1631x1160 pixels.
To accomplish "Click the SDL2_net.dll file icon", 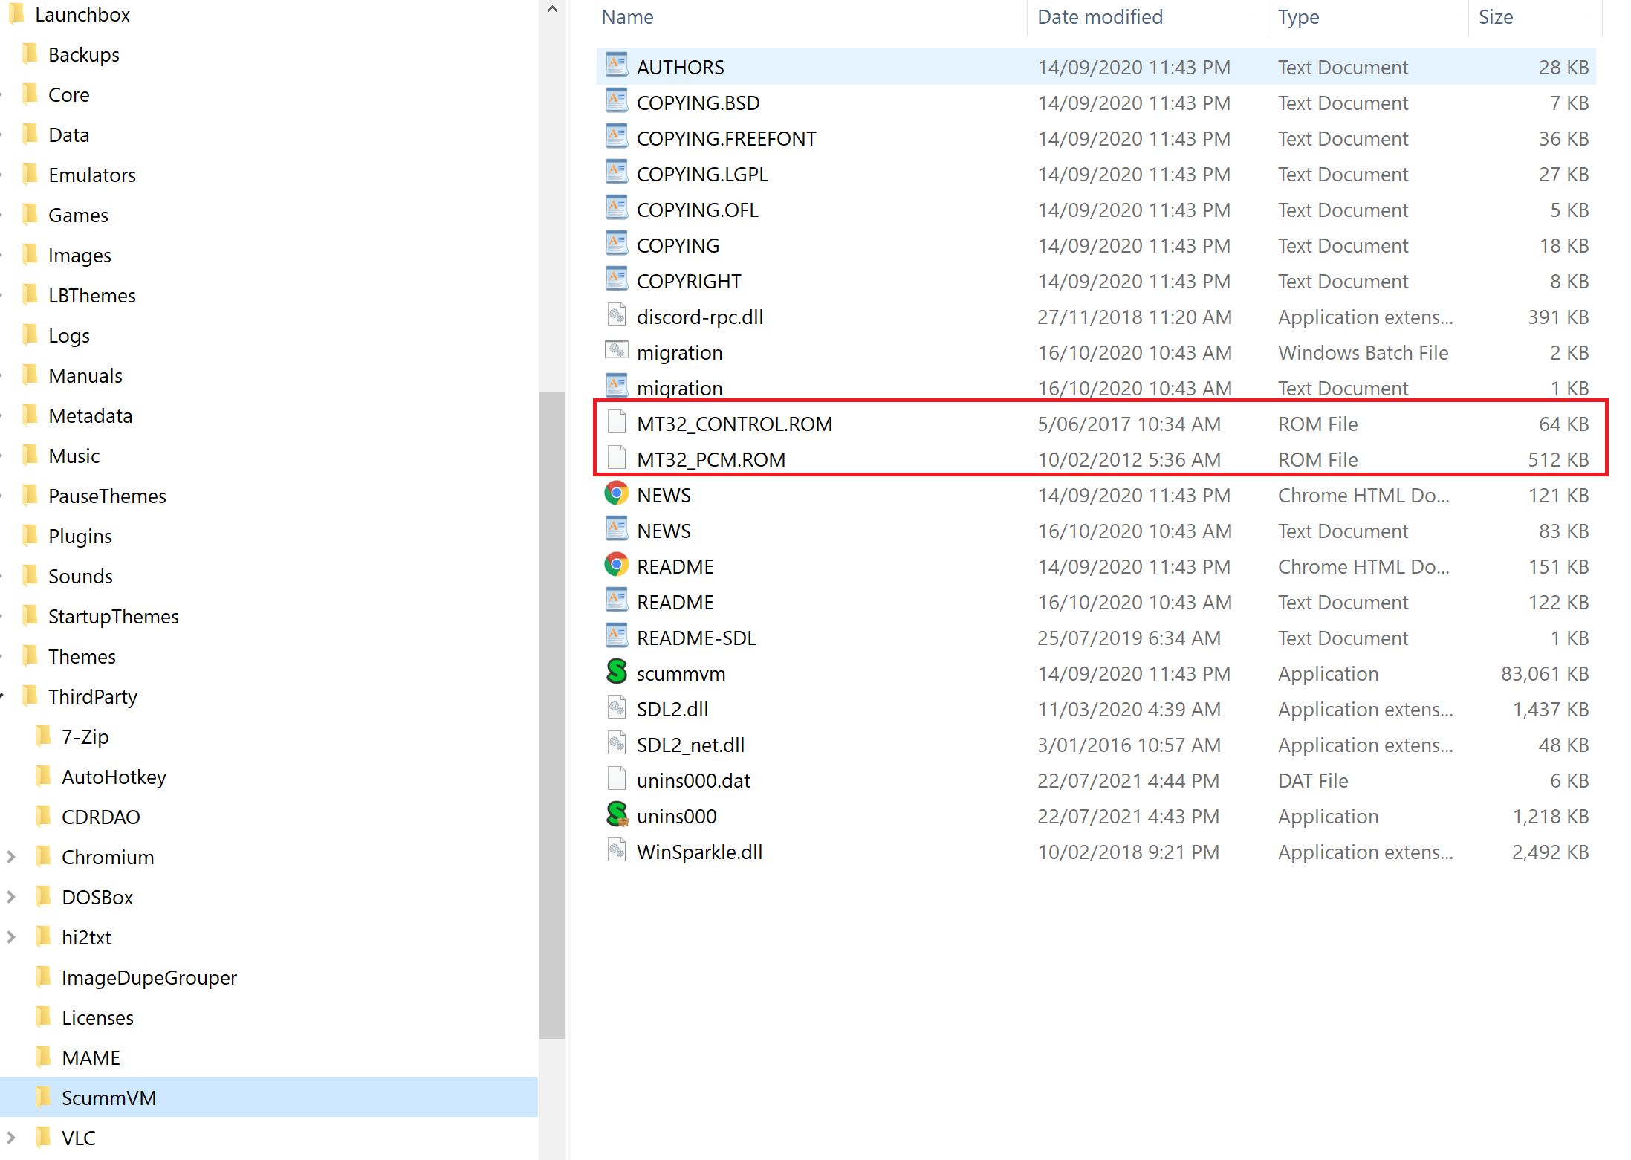I will click(x=616, y=743).
